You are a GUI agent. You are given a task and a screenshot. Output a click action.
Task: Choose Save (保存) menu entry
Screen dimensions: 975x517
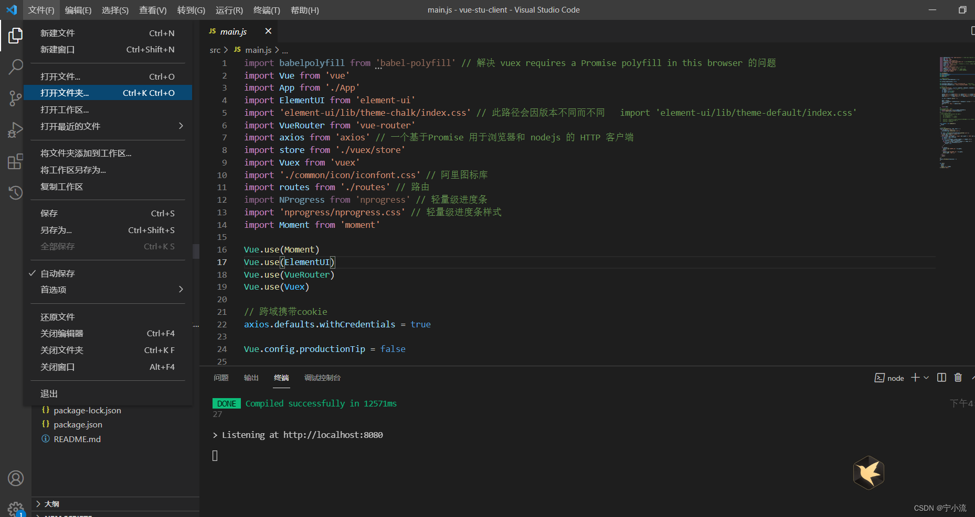pos(108,213)
